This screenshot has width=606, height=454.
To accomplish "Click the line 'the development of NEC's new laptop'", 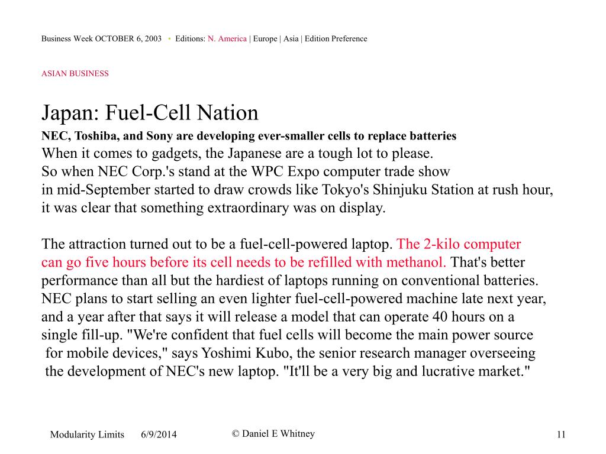I will pos(288,371).
